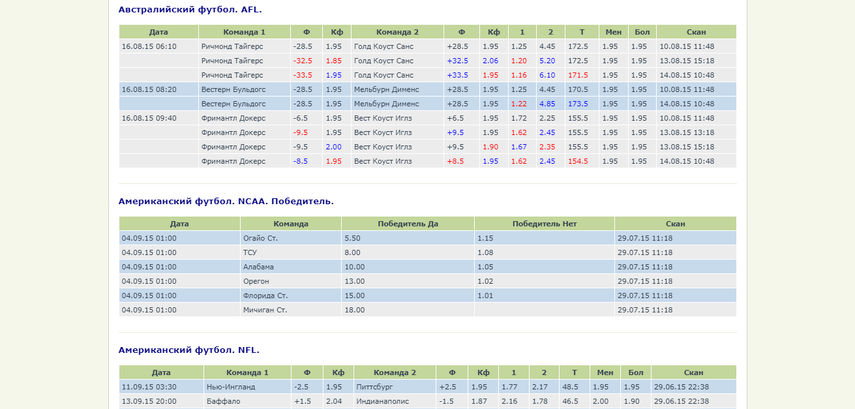Image resolution: width=855 pixels, height=409 pixels.
Task: Click the NFL total value '48.5'
Action: click(x=570, y=387)
